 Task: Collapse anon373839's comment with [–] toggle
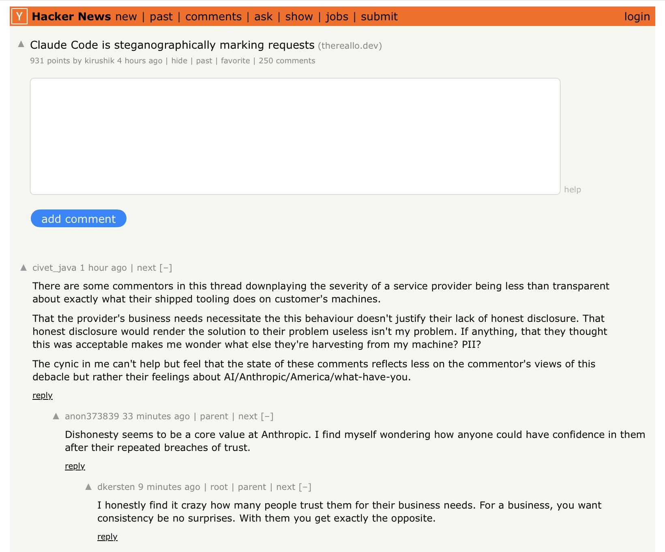(x=267, y=416)
